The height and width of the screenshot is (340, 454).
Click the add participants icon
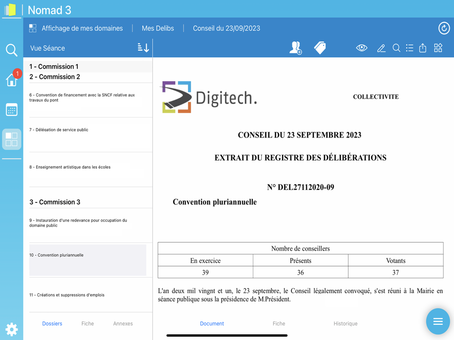pos(296,48)
